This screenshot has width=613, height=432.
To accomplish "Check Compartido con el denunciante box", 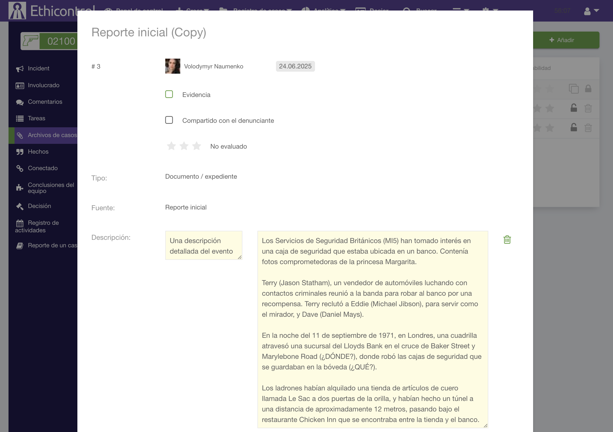I will pyautogui.click(x=169, y=120).
